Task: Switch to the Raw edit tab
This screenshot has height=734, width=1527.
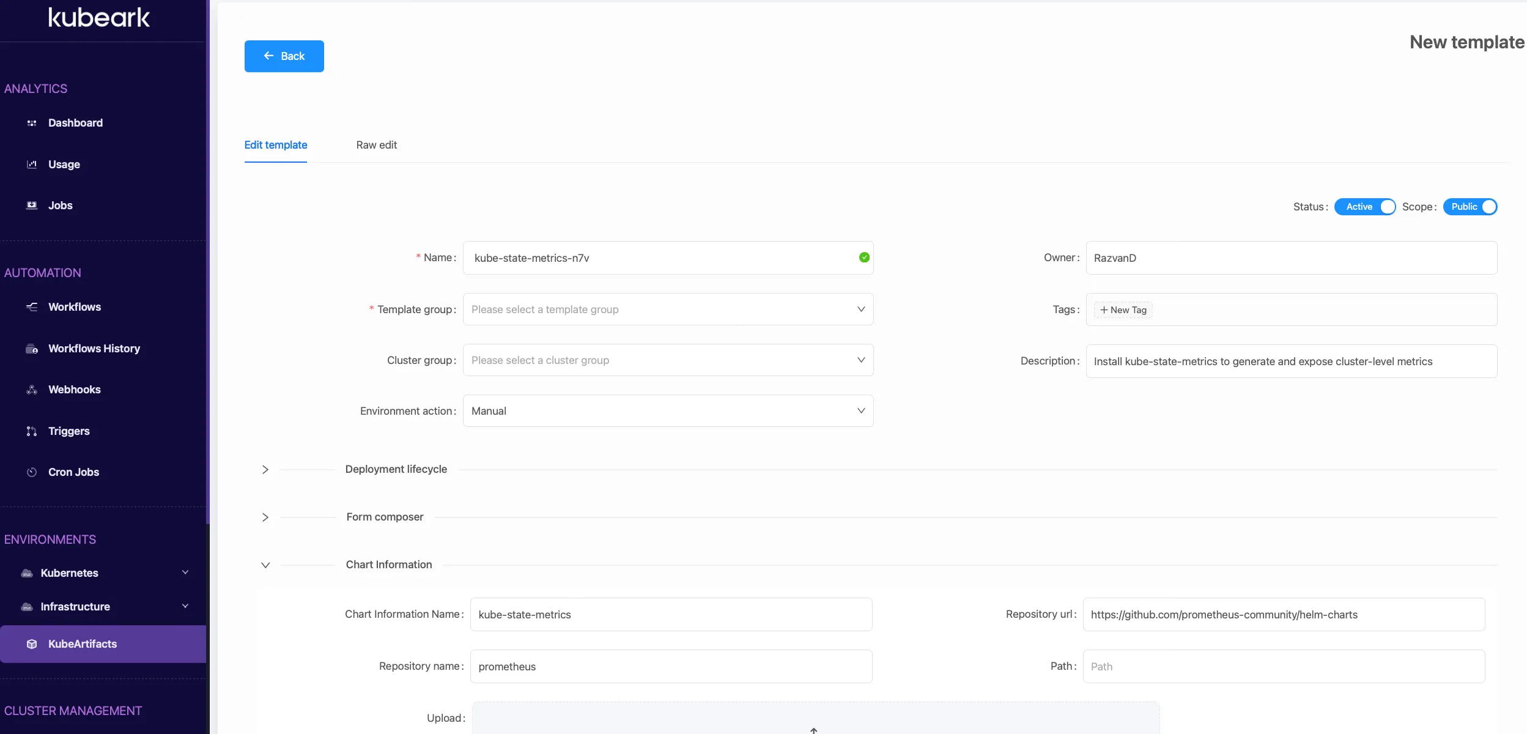Action: pos(377,145)
